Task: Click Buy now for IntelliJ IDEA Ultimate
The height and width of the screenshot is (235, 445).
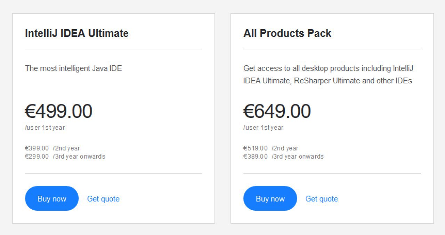Action: click(x=52, y=198)
